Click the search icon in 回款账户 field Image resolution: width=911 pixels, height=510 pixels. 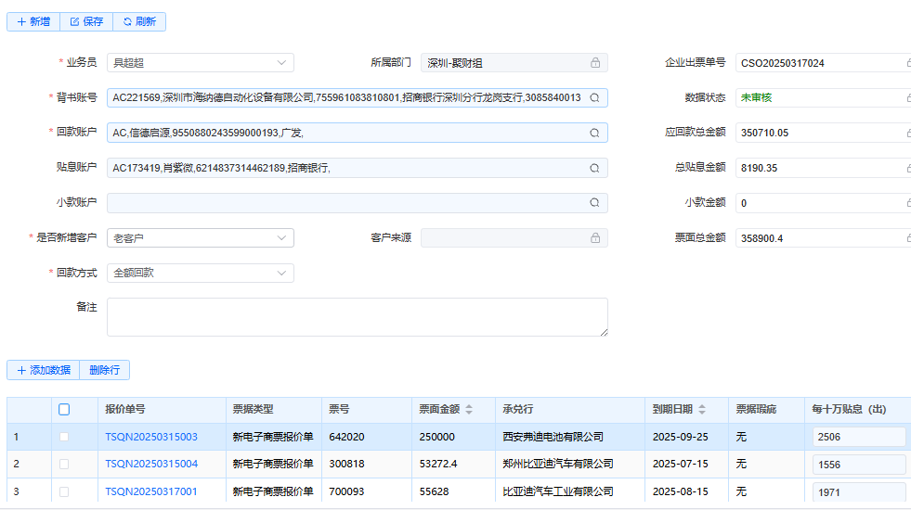pos(594,133)
